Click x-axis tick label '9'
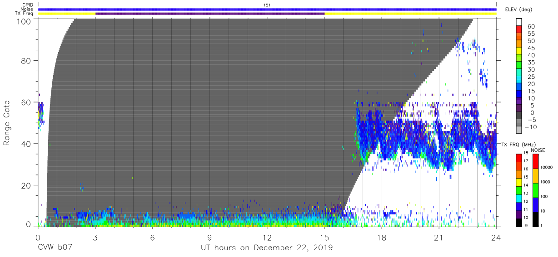558x257 pixels. coord(210,237)
